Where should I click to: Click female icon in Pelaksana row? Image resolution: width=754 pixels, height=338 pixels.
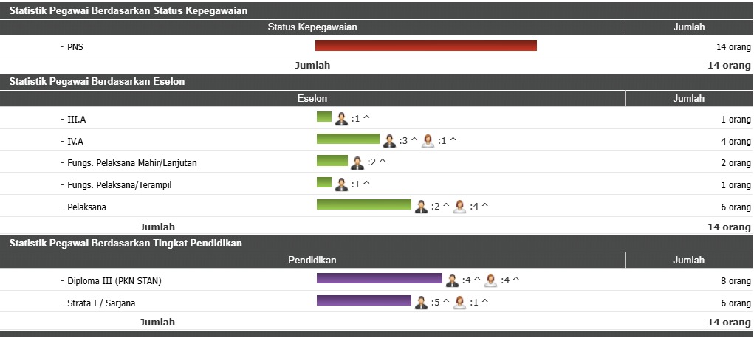coord(459,207)
